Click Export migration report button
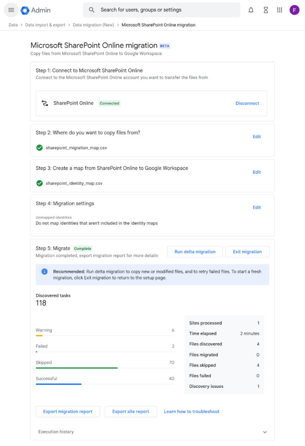Screen dimensions: 305x446 [x=68, y=412]
